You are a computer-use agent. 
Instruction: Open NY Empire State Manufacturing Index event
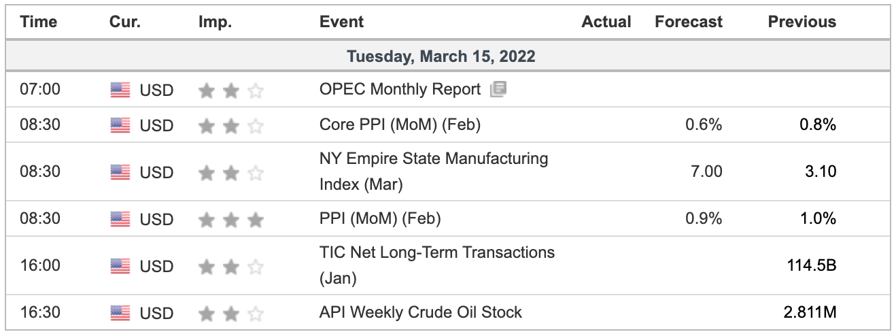tap(434, 171)
